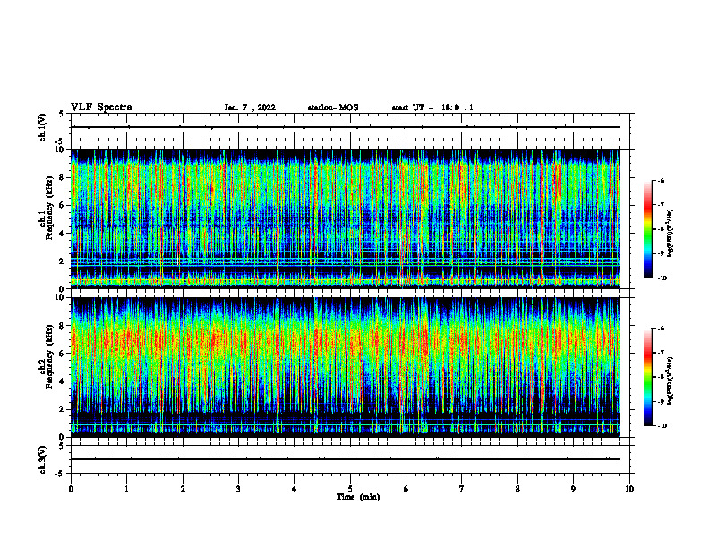Click the 'Time (min)' axis label
Screen dimensions: 709x548
[358, 497]
